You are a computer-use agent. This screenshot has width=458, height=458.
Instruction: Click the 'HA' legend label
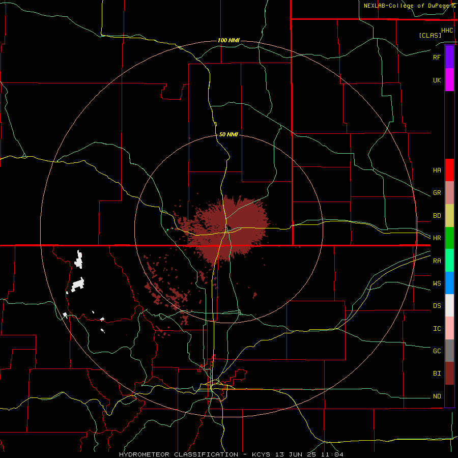(437, 170)
